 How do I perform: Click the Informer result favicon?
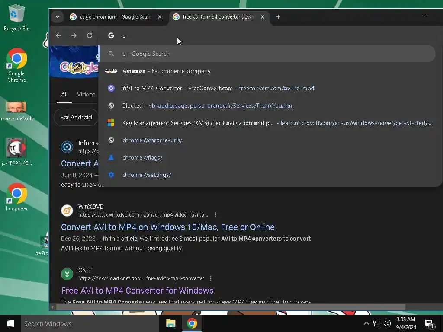pos(67,147)
